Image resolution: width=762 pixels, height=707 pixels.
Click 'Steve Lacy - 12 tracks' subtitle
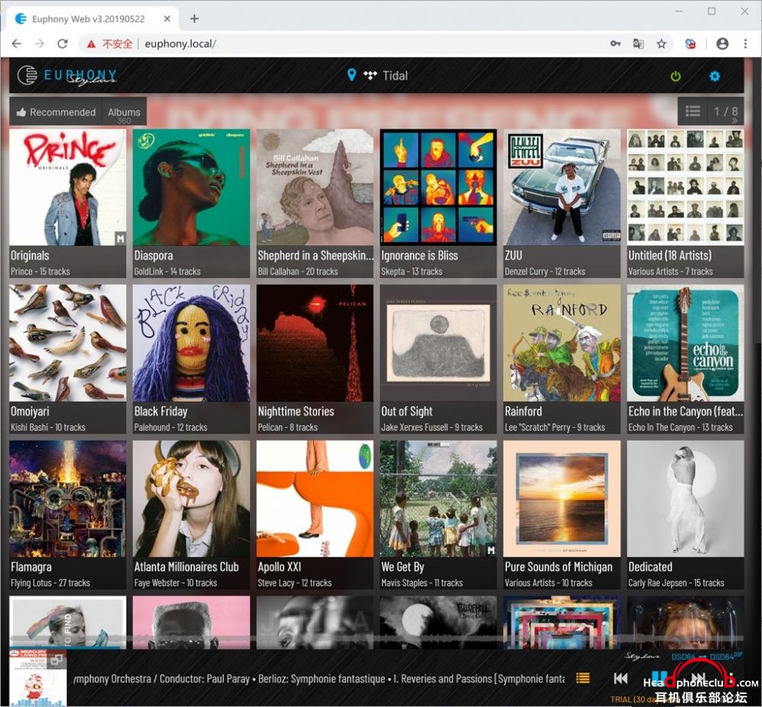click(x=294, y=583)
